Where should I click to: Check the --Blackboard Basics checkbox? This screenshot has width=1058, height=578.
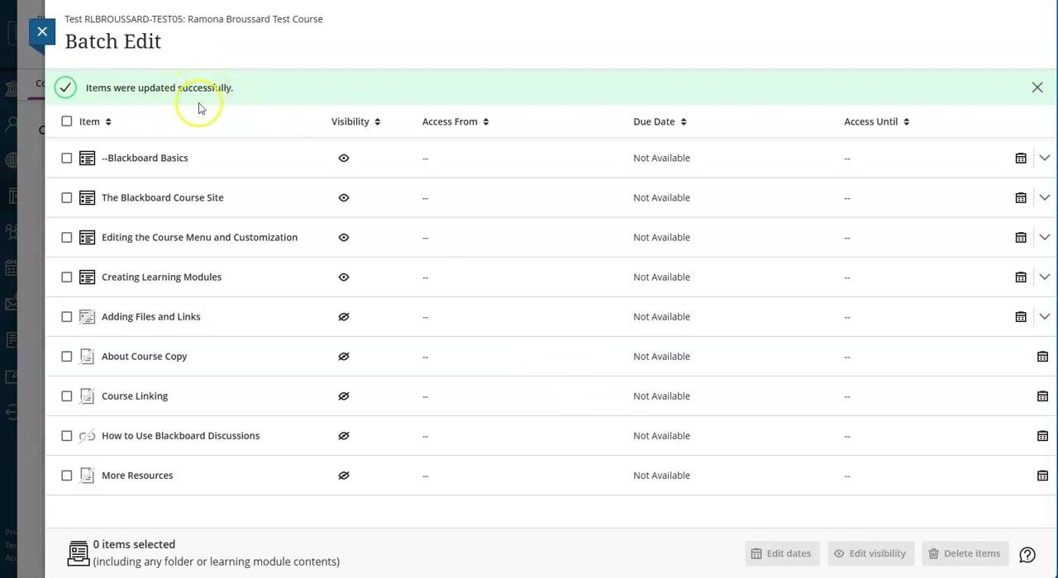tap(67, 158)
